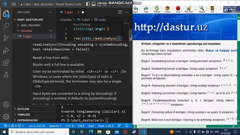The width and height of the screenshot is (240, 135).
Task: Click the feedback icon in status bar
Action: pos(119,126)
